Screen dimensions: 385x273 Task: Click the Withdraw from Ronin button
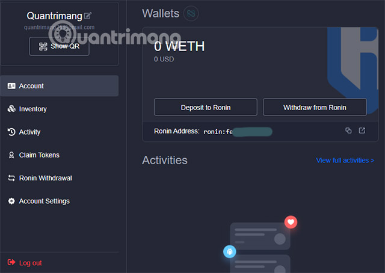pos(315,108)
